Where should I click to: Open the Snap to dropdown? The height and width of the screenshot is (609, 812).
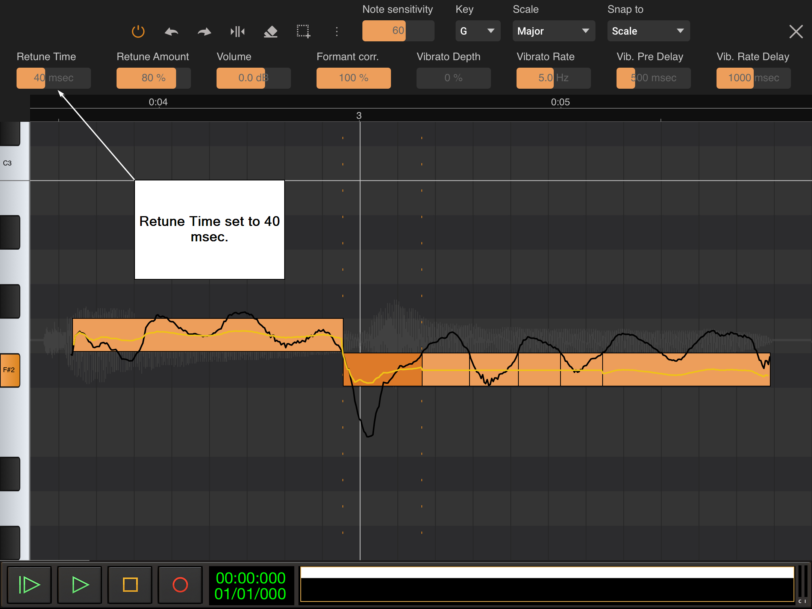tap(648, 31)
